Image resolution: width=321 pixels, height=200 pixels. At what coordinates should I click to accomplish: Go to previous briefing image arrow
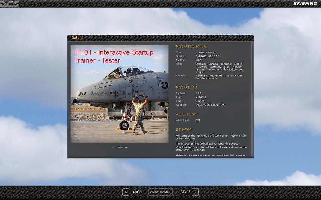[113, 148]
